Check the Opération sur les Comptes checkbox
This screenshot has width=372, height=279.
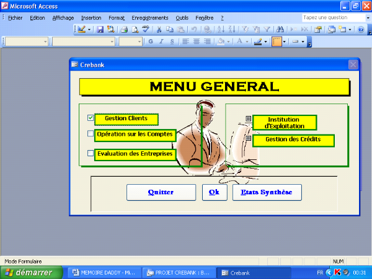click(x=91, y=133)
